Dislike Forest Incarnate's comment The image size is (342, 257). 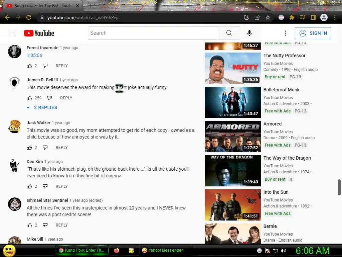pyautogui.click(x=45, y=66)
